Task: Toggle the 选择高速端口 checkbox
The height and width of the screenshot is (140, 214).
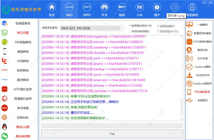Action: click(158, 26)
